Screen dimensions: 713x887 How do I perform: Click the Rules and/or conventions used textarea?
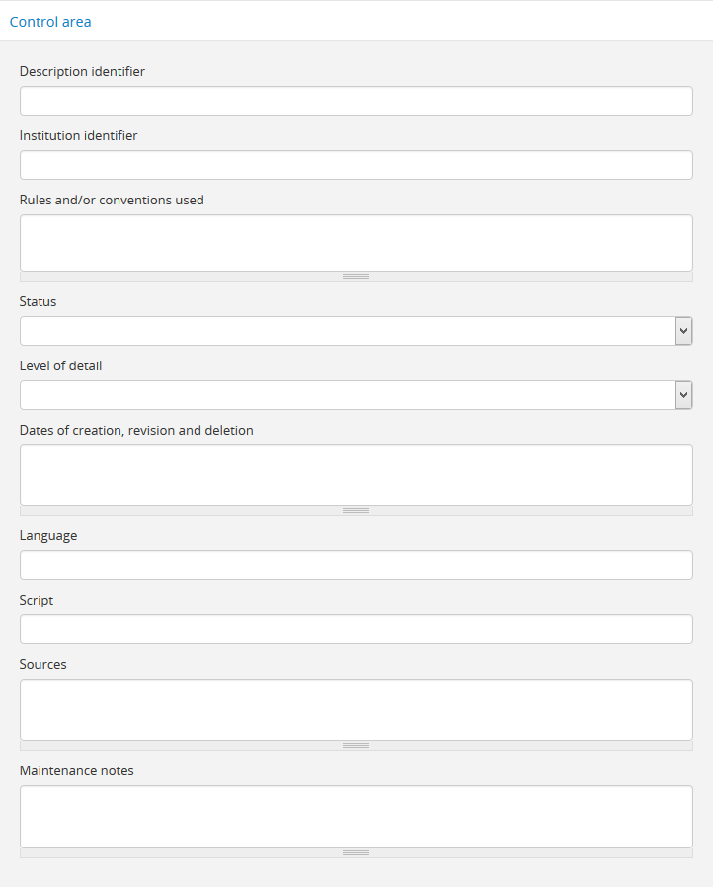[356, 242]
